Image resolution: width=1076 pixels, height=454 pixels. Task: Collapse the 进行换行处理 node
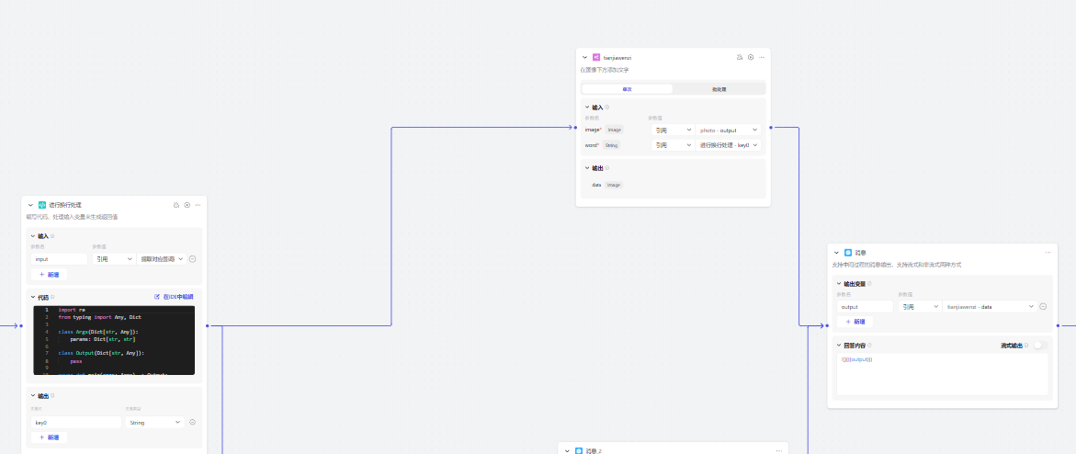[x=31, y=205]
